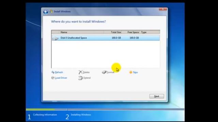
Task: Click the Free Space column header
Action: pyautogui.click(x=131, y=32)
